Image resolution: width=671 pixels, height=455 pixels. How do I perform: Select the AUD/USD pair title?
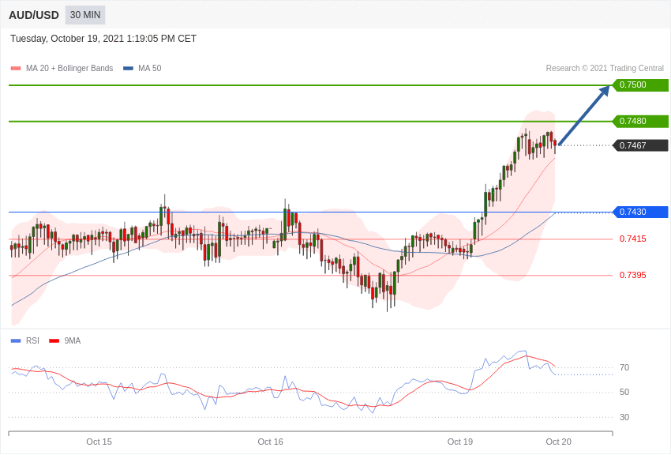point(34,16)
